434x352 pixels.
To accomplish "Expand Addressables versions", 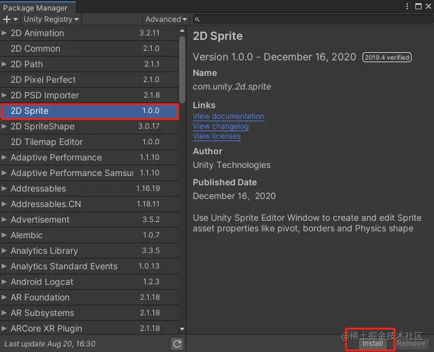I will click(x=4, y=188).
